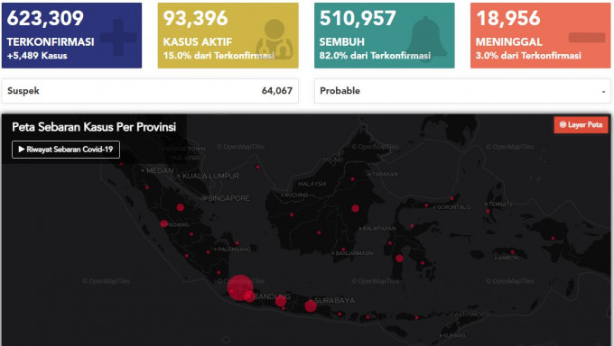Click the 623,309 Terkonfirmasi card
Viewport: 614px width, 346px height.
click(71, 35)
